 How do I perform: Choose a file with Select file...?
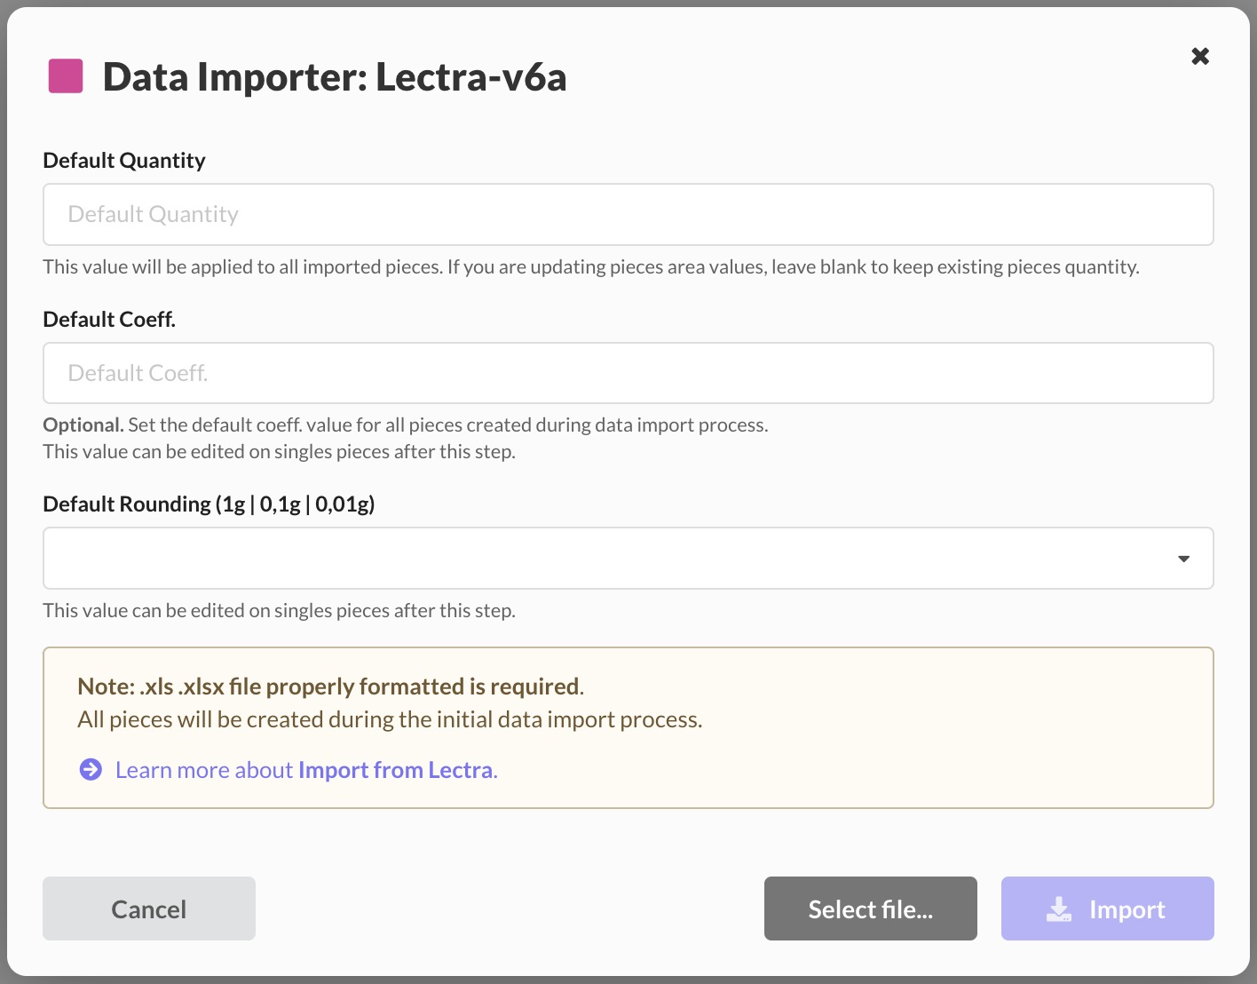(x=870, y=909)
